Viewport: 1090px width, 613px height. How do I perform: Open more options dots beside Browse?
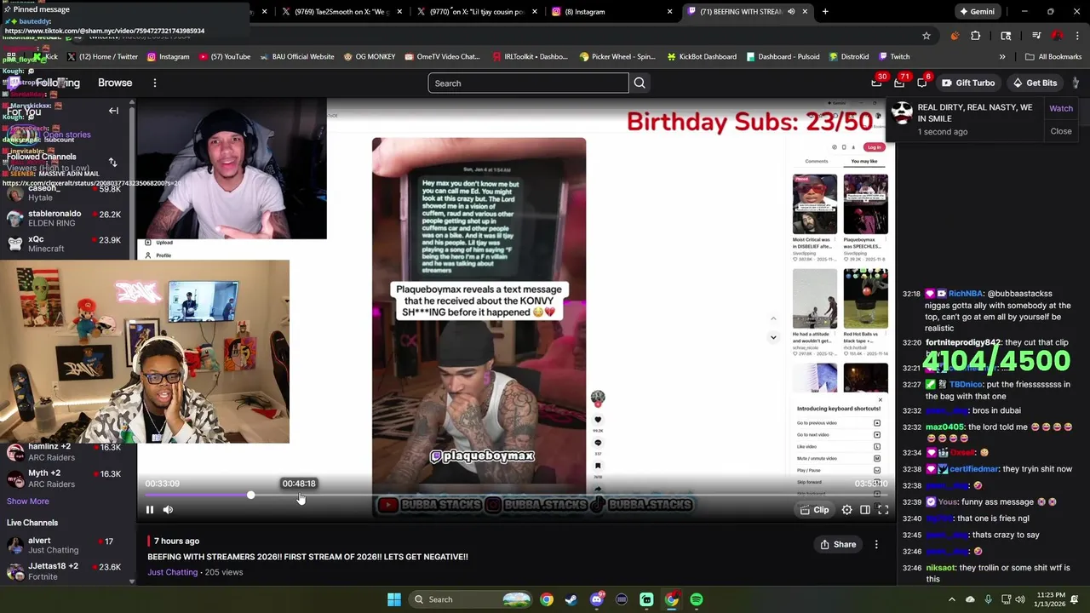(155, 83)
